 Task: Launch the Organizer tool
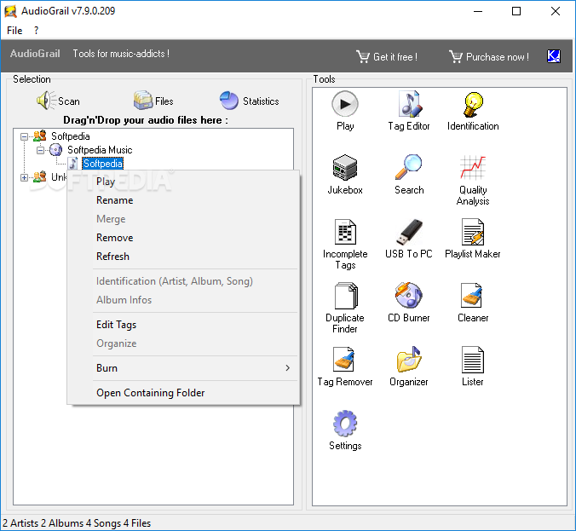click(x=409, y=360)
